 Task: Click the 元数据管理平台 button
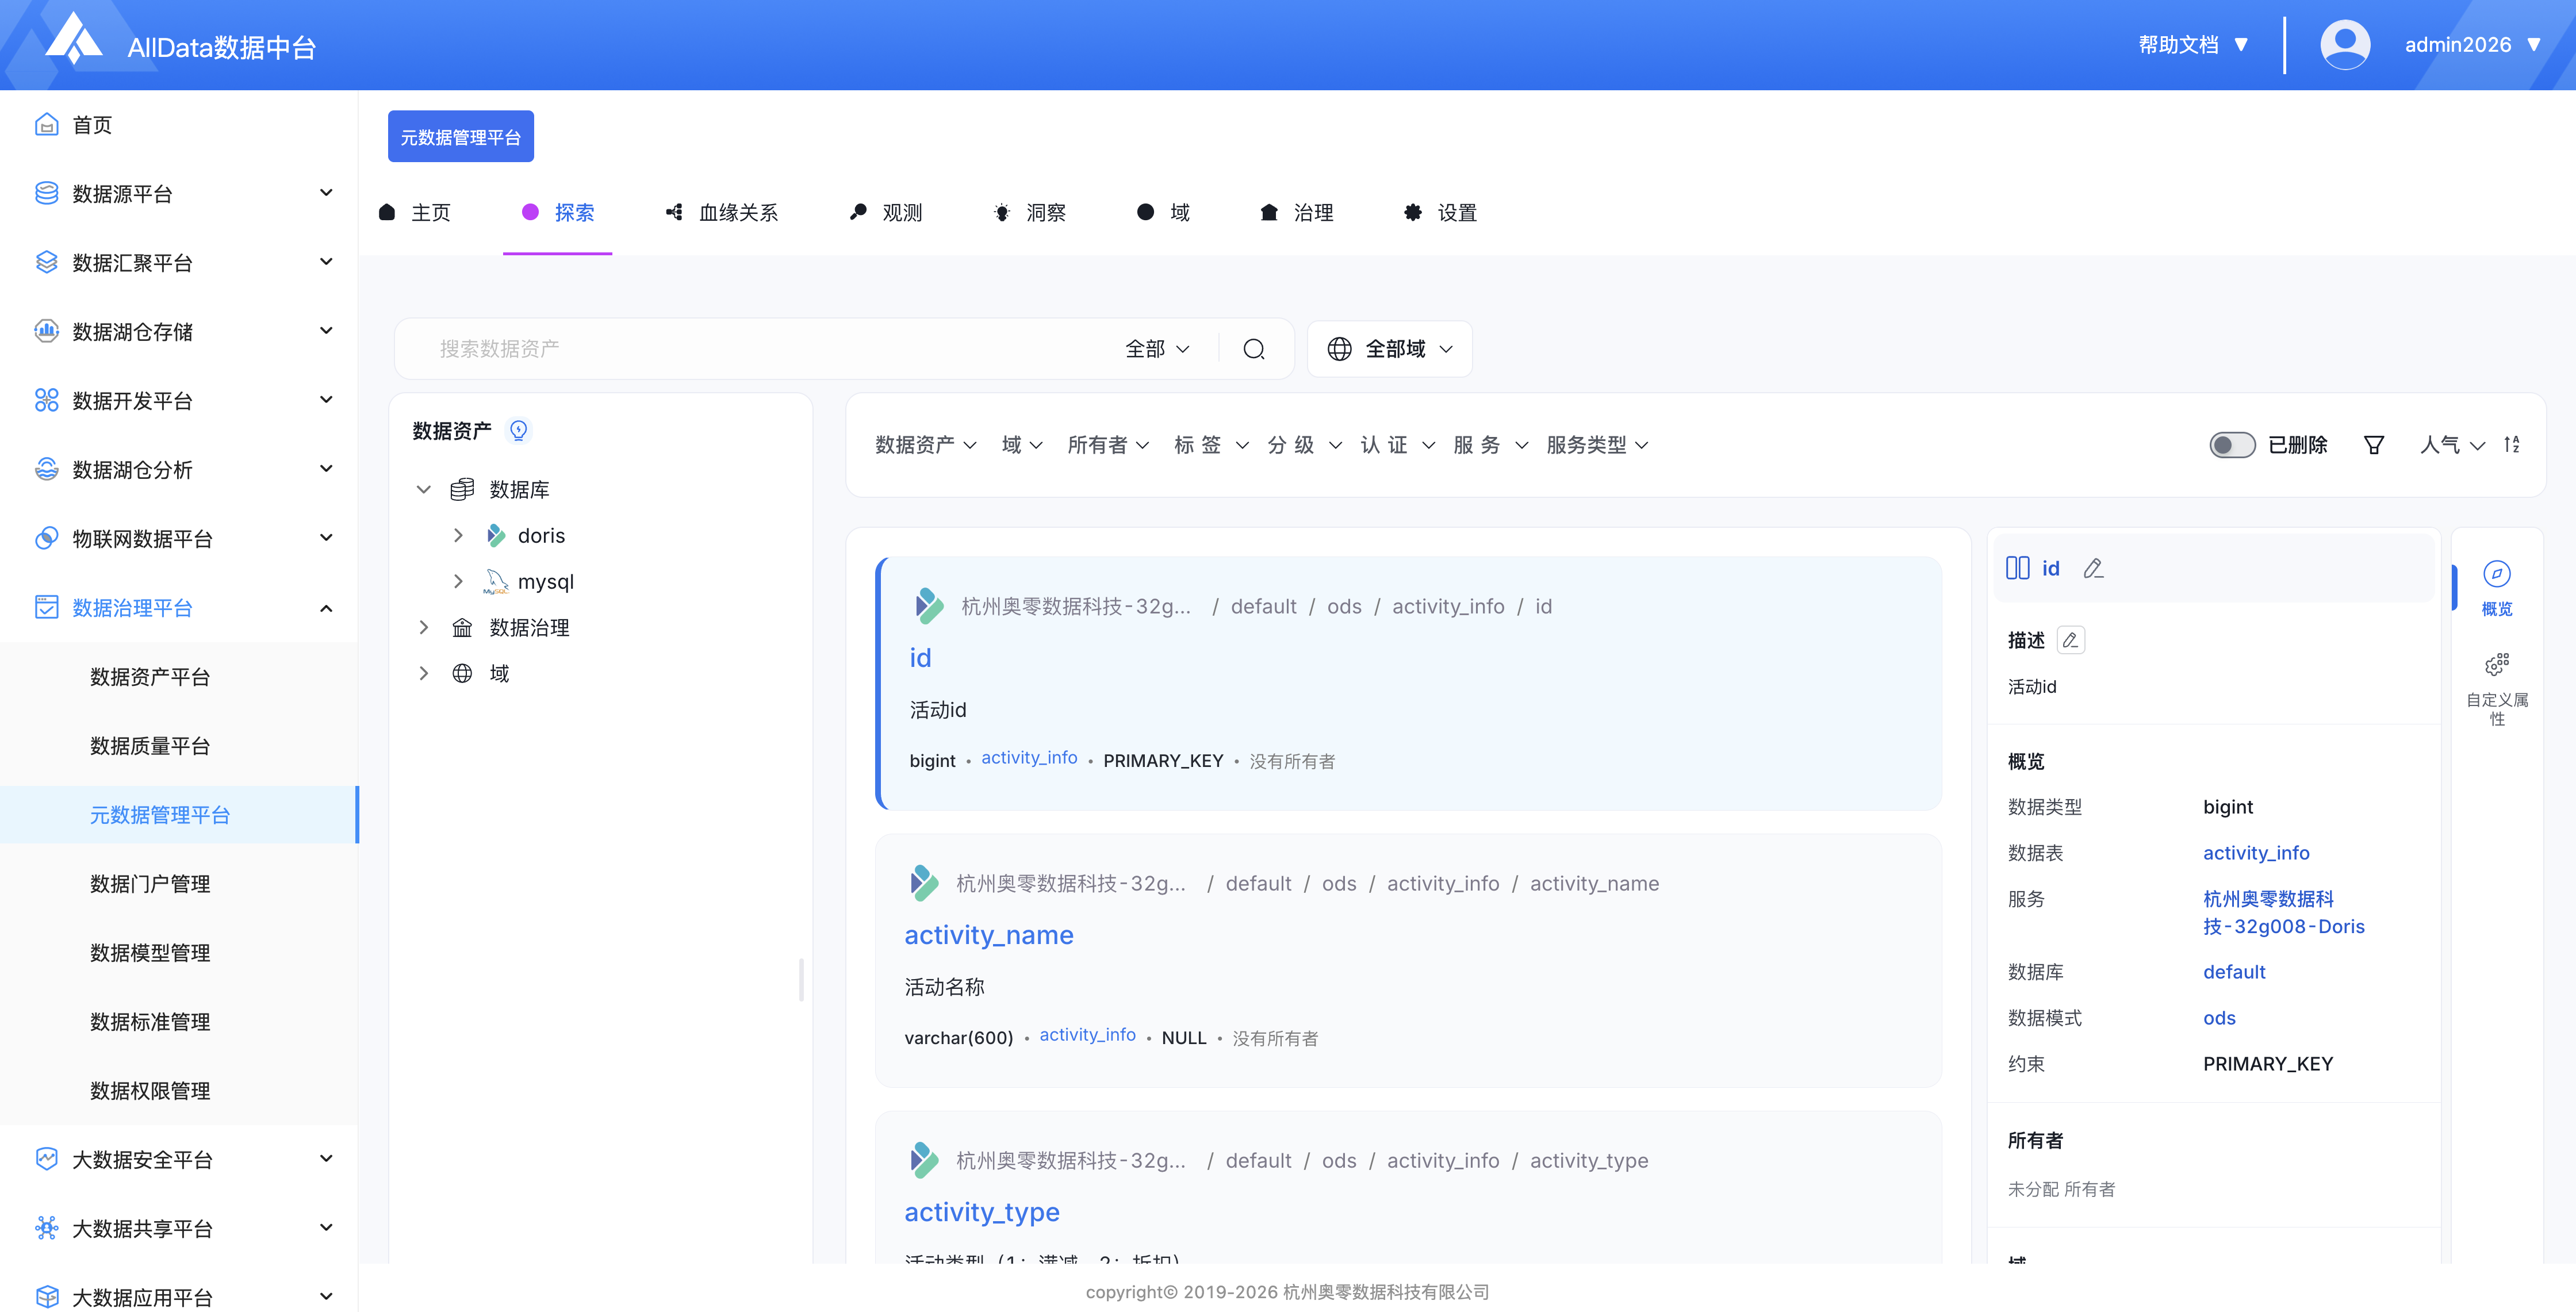point(461,136)
